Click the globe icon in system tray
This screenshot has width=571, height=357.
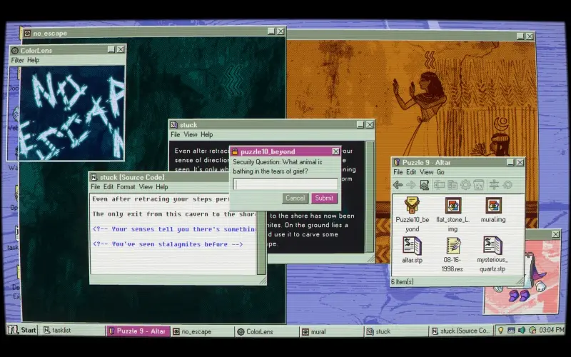[x=532, y=331]
